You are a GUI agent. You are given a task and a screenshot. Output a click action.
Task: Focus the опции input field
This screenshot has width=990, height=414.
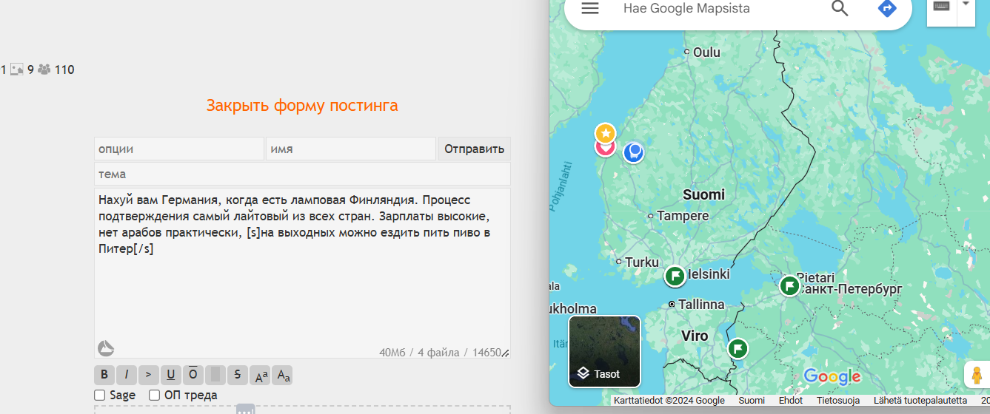[x=179, y=149]
